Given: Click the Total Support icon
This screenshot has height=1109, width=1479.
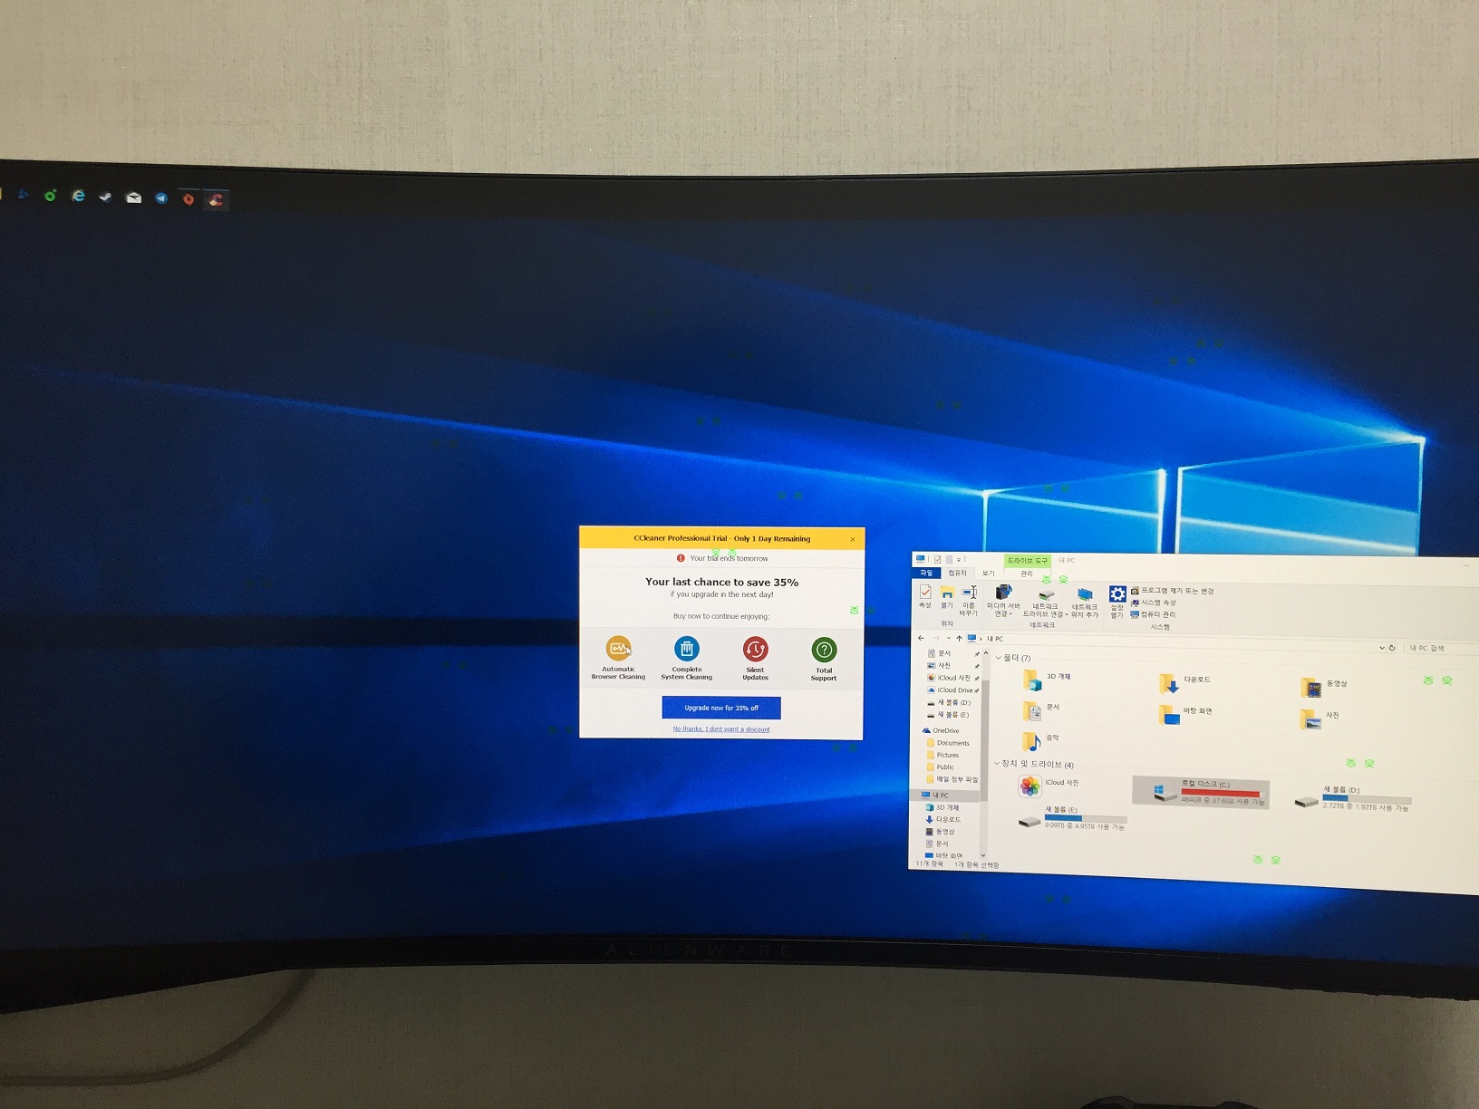Looking at the screenshot, I should coord(824,651).
